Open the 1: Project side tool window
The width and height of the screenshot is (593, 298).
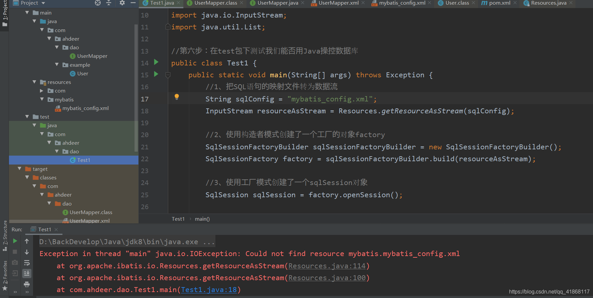(4, 14)
